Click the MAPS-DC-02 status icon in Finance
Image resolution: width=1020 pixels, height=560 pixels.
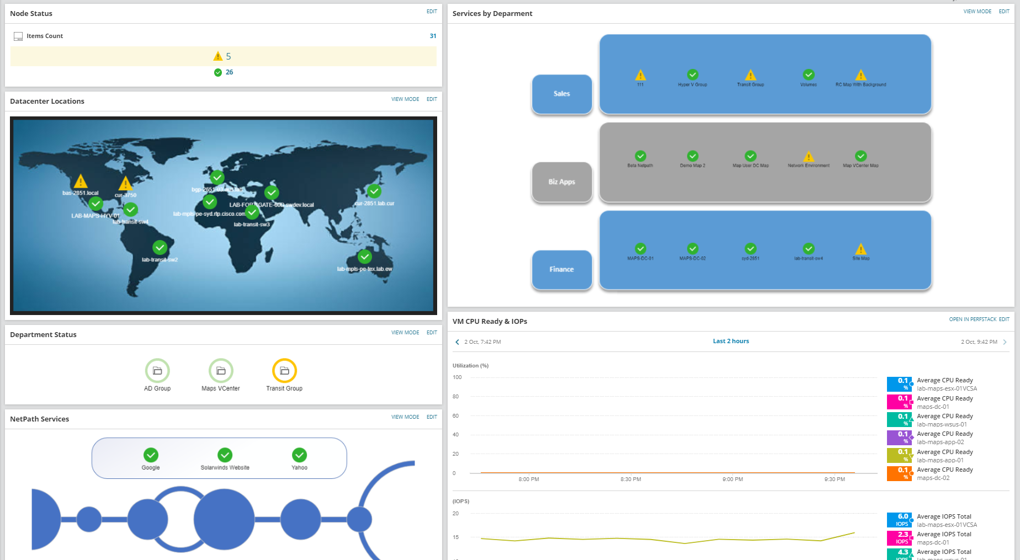pyautogui.click(x=693, y=249)
